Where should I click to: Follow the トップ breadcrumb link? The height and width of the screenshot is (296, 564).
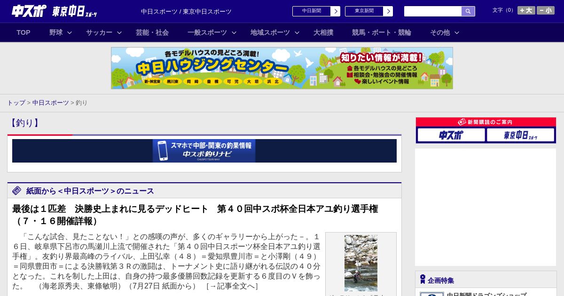click(16, 102)
